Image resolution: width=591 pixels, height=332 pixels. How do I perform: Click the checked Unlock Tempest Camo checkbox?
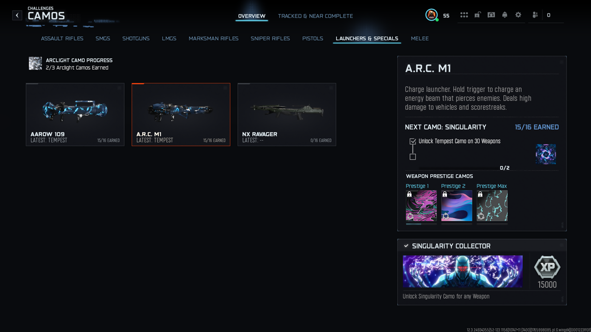tap(413, 141)
